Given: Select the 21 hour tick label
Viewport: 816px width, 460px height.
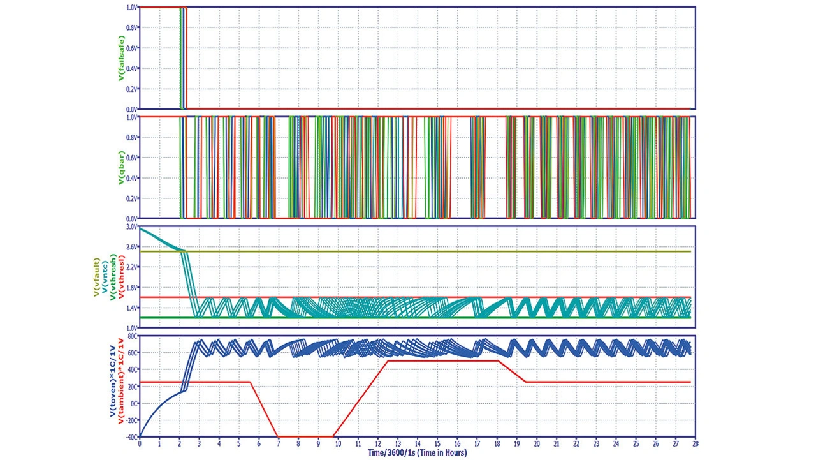Looking at the screenshot, I should [x=555, y=443].
